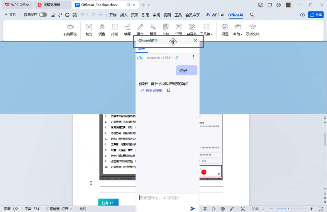The height and width of the screenshot is (212, 327).
Task: Open OfficeAI 设置 settings
Action: pyautogui.click(x=225, y=29)
